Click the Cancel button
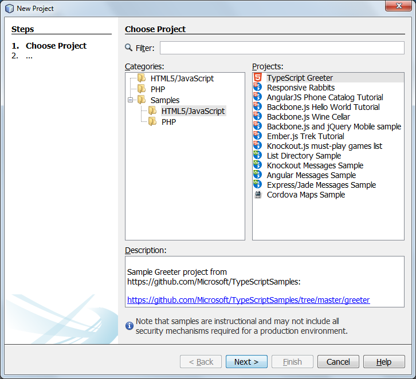The width and height of the screenshot is (416, 379). (x=338, y=361)
